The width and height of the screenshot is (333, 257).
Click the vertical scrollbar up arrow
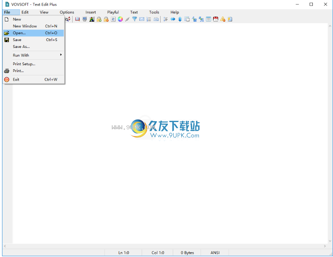coord(330,26)
